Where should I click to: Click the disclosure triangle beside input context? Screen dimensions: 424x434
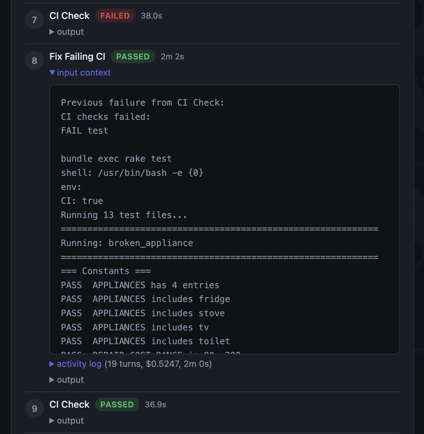(52, 73)
